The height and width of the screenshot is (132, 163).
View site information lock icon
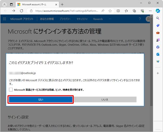click(x=31, y=11)
